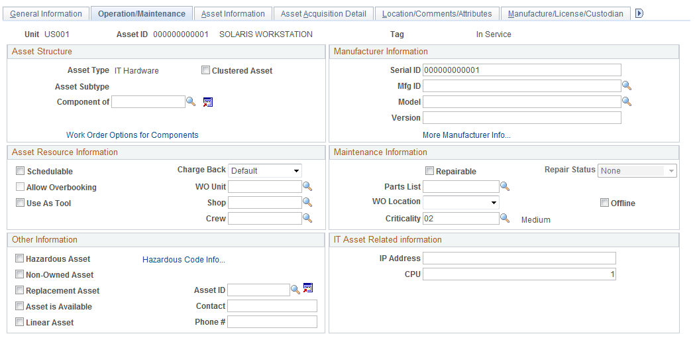Screen dimensions: 695x338
Task: Click the Model input field
Action: [522, 101]
